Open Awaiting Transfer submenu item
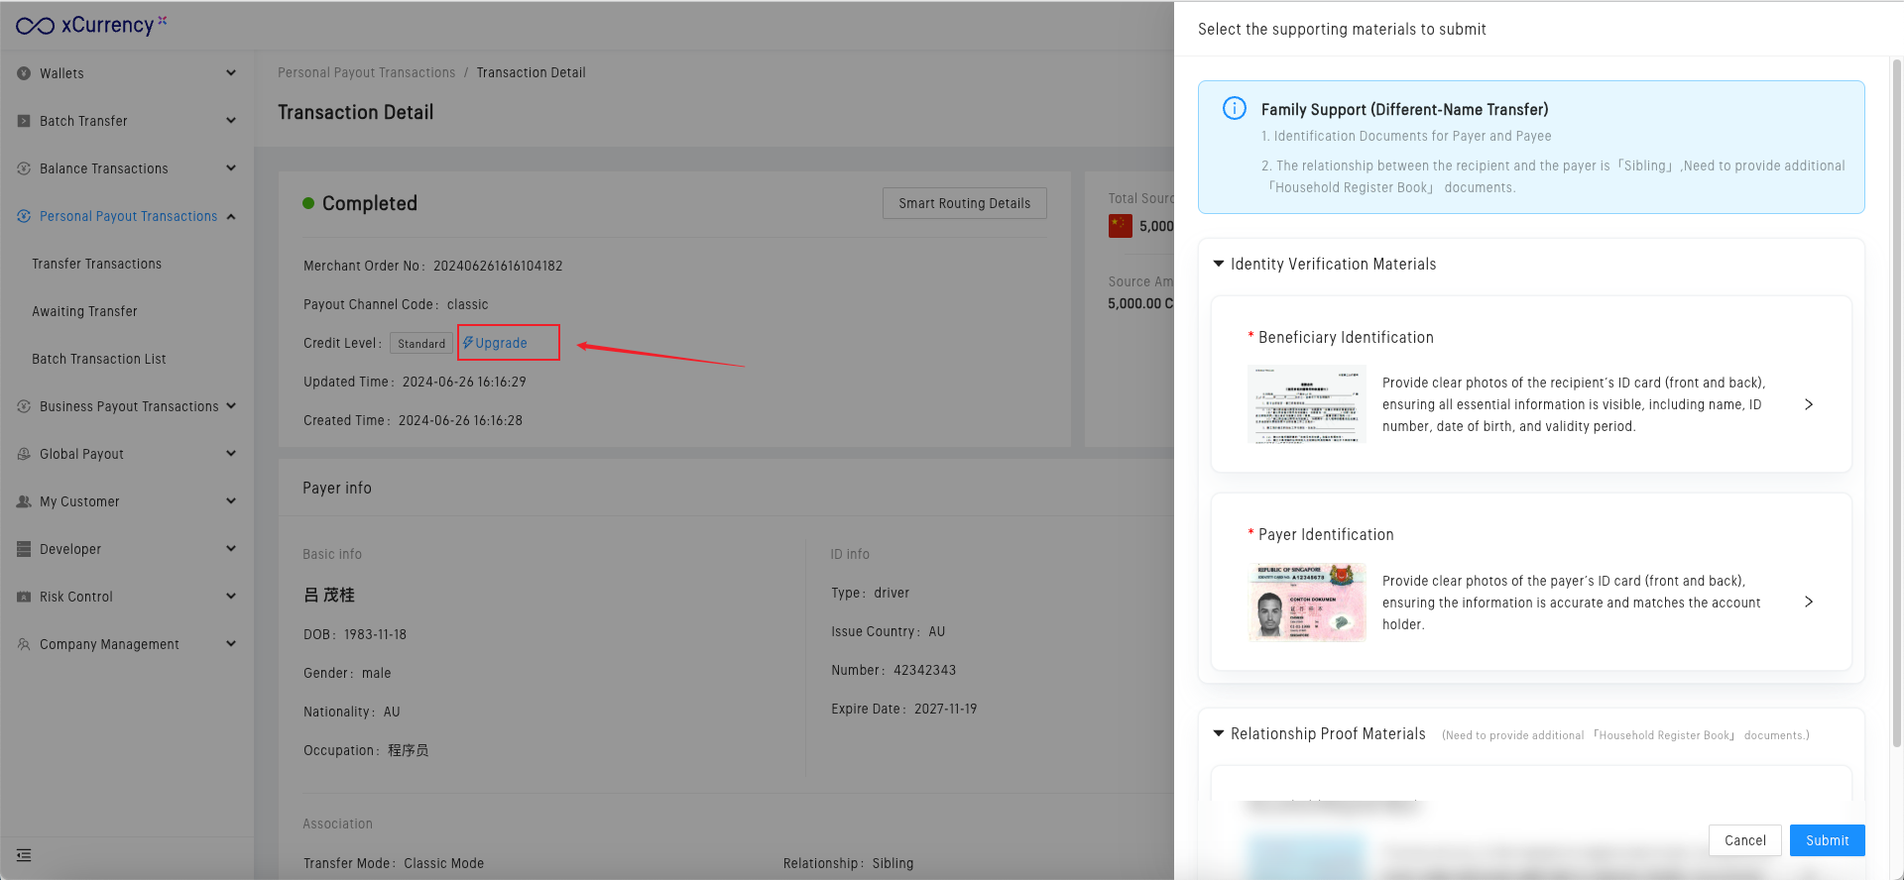 [84, 311]
